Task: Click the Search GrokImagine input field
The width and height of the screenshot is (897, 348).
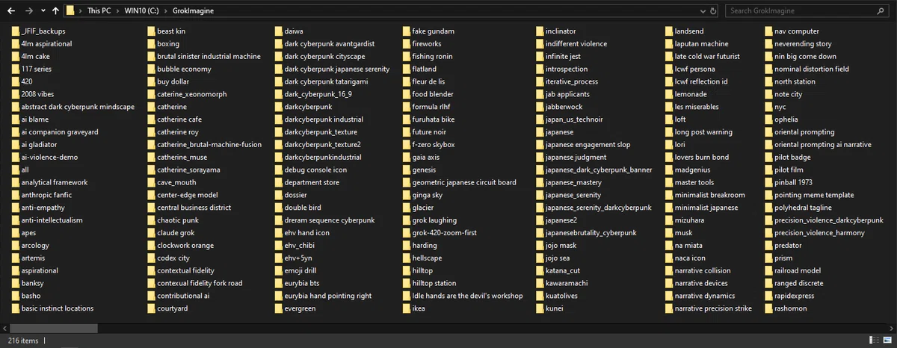Action: 807,11
